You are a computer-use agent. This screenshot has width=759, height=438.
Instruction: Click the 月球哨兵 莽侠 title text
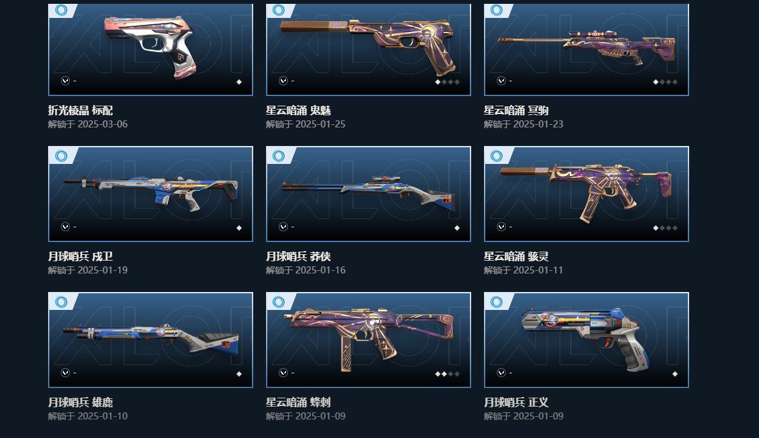coord(298,256)
